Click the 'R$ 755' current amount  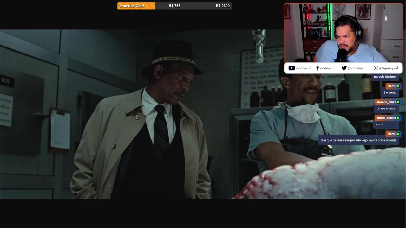point(174,6)
